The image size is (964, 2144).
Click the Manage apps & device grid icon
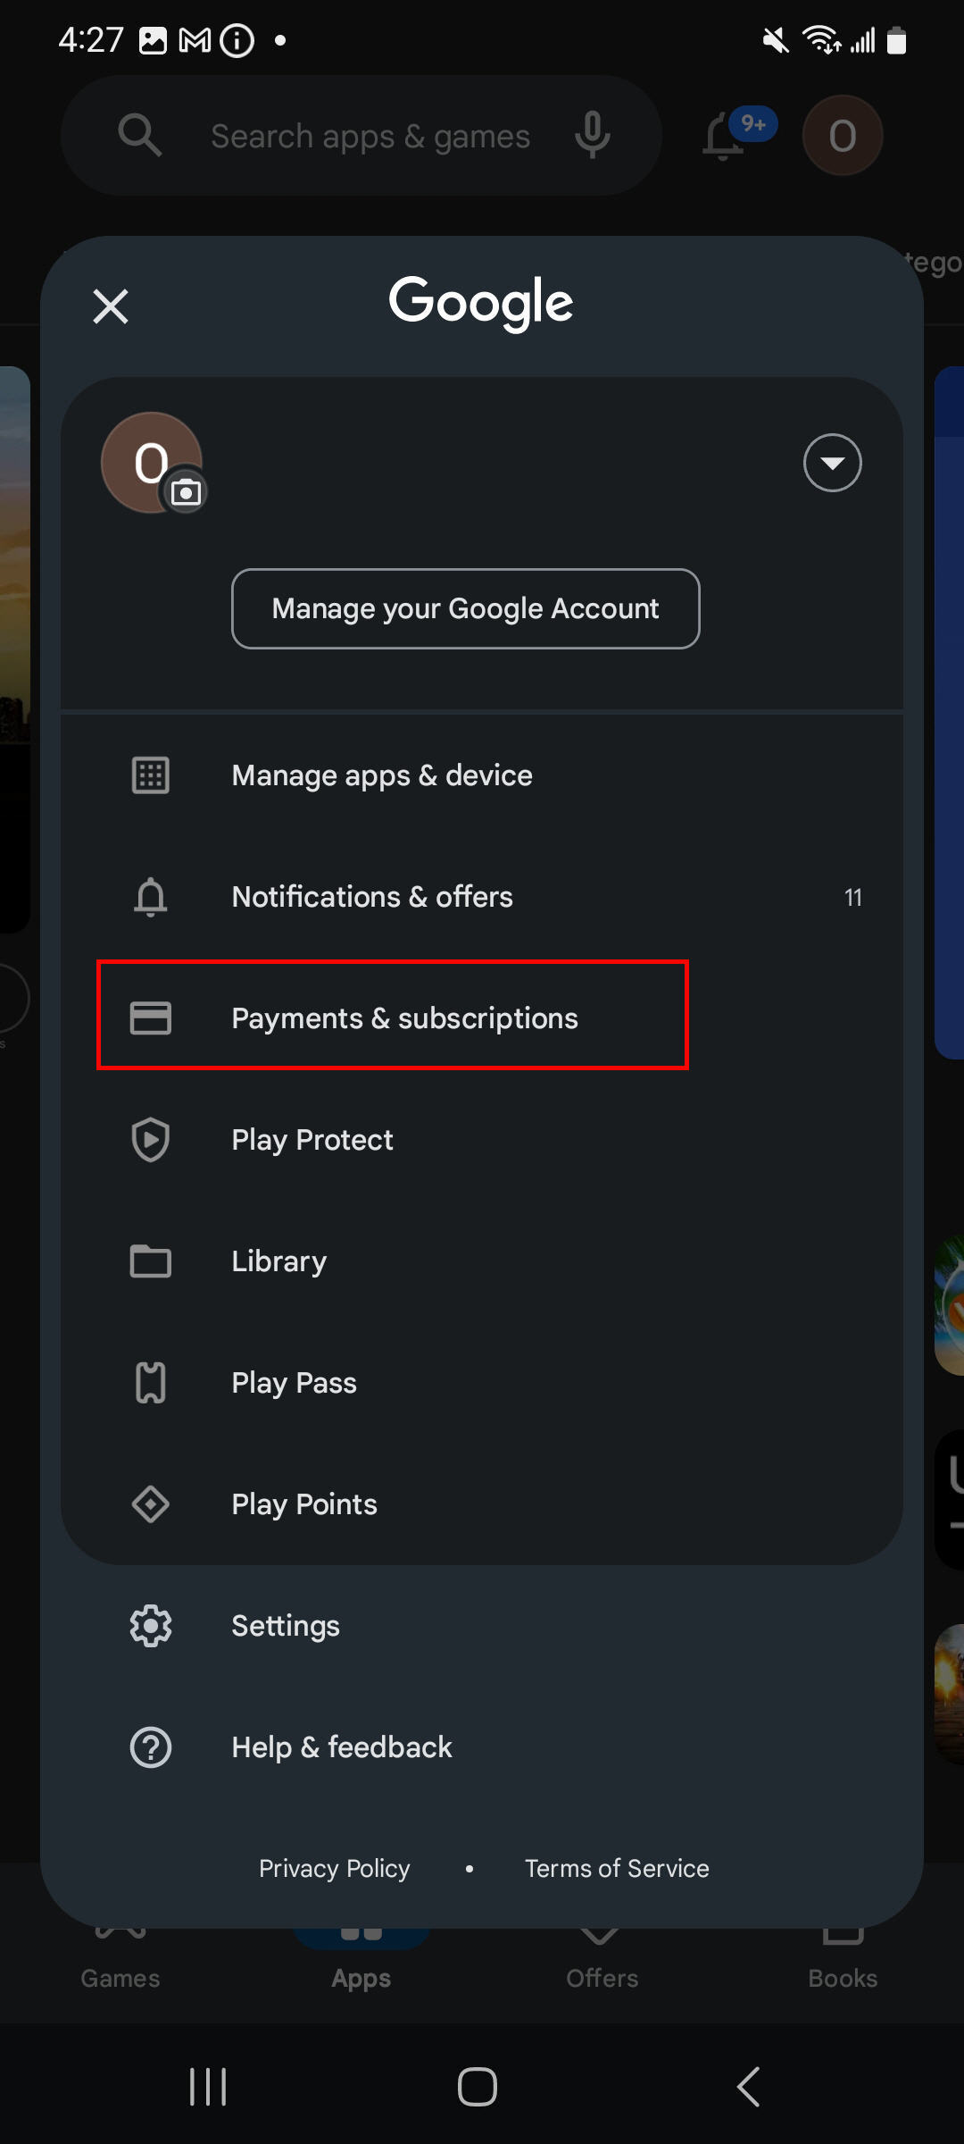coord(150,775)
